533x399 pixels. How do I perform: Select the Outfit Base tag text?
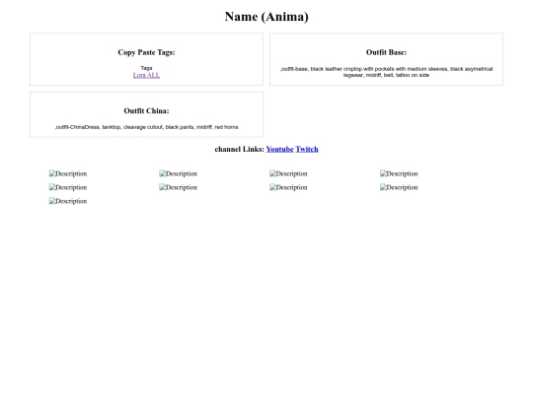tap(386, 72)
